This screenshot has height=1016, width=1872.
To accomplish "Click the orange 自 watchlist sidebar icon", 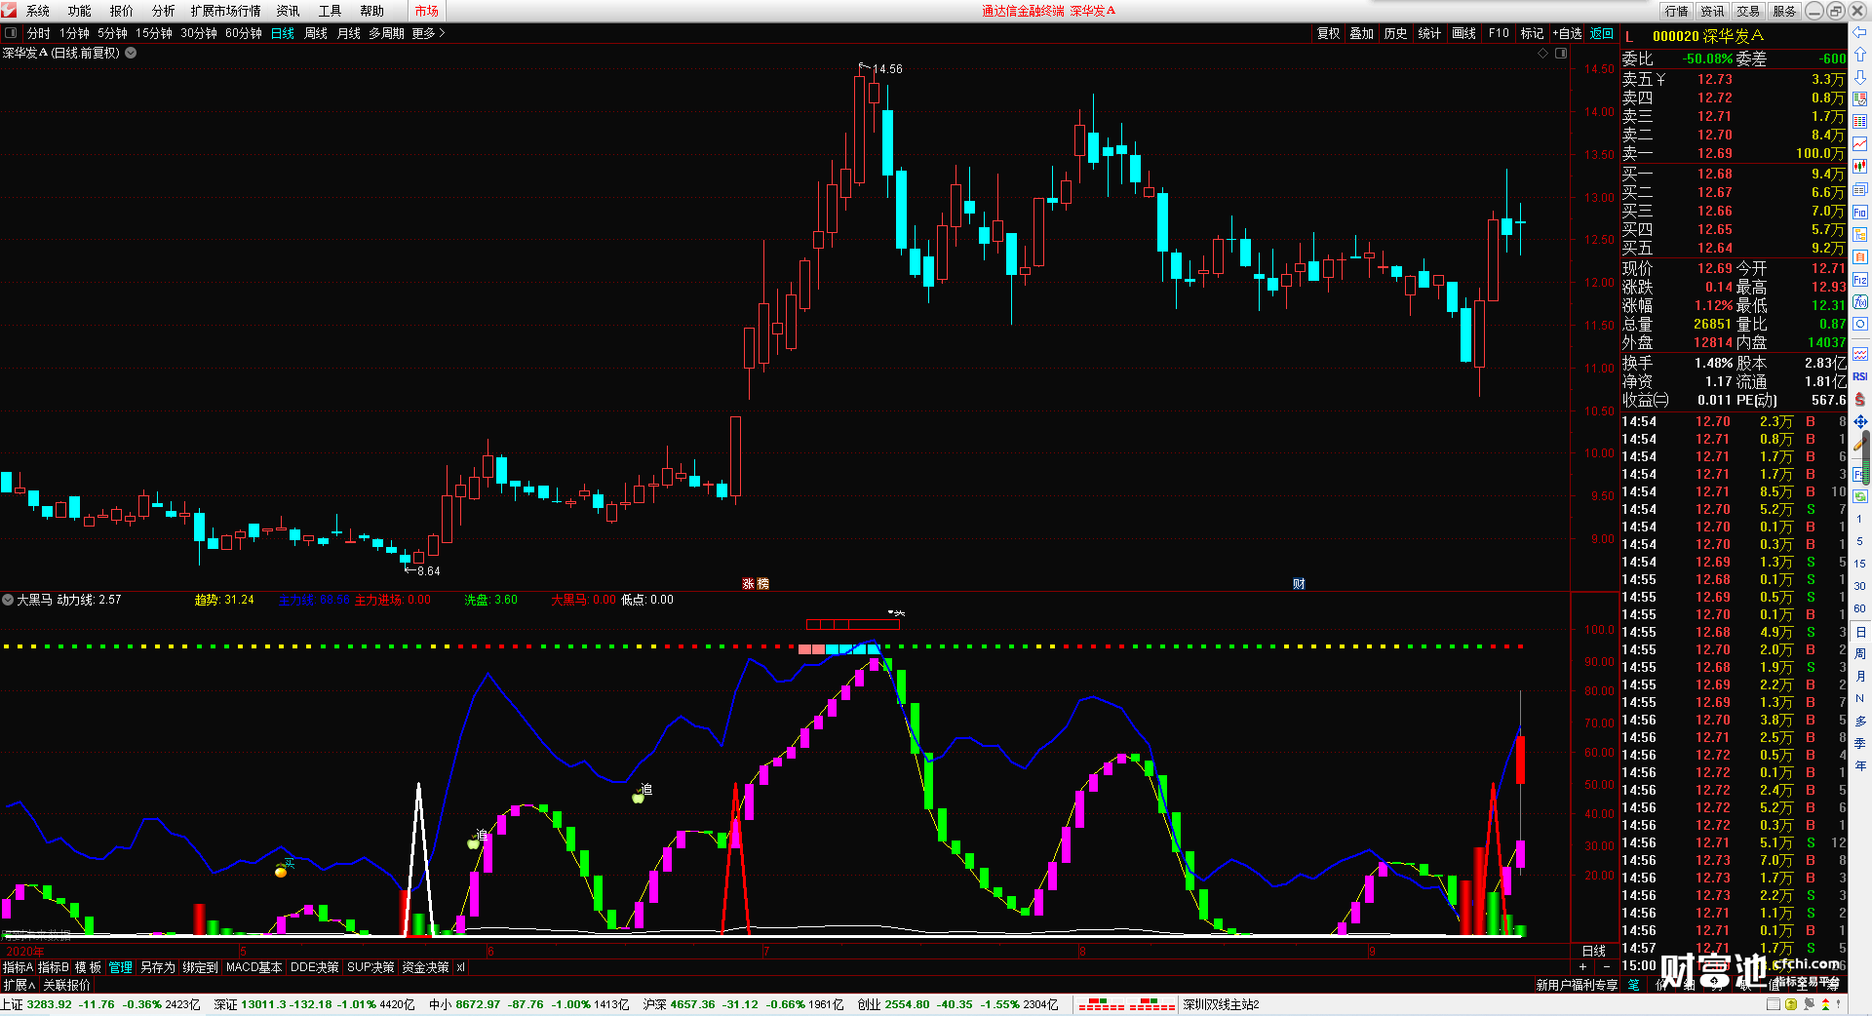I will point(1860,256).
